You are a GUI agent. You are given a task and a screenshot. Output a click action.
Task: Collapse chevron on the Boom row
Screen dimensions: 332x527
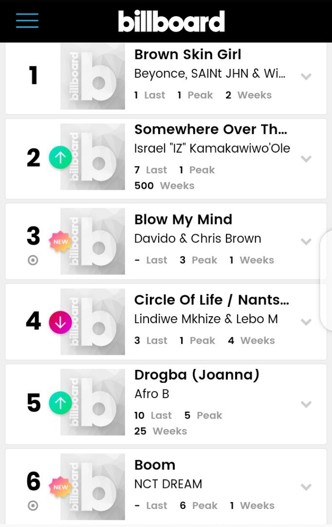coord(306,486)
